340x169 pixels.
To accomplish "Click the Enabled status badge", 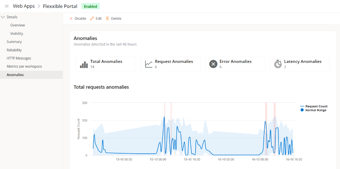I will (x=90, y=6).
